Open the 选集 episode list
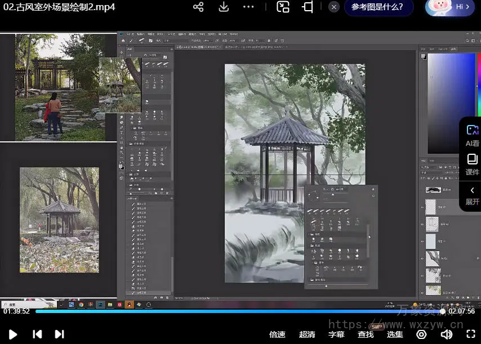Screen dimensions: 481x344 pos(395,334)
